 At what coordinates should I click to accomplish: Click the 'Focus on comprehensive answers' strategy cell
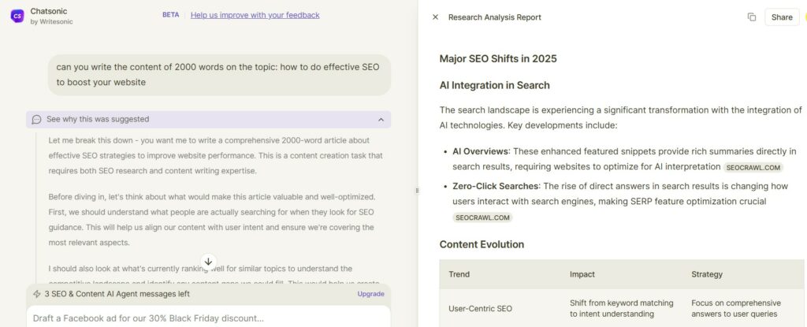735,308
